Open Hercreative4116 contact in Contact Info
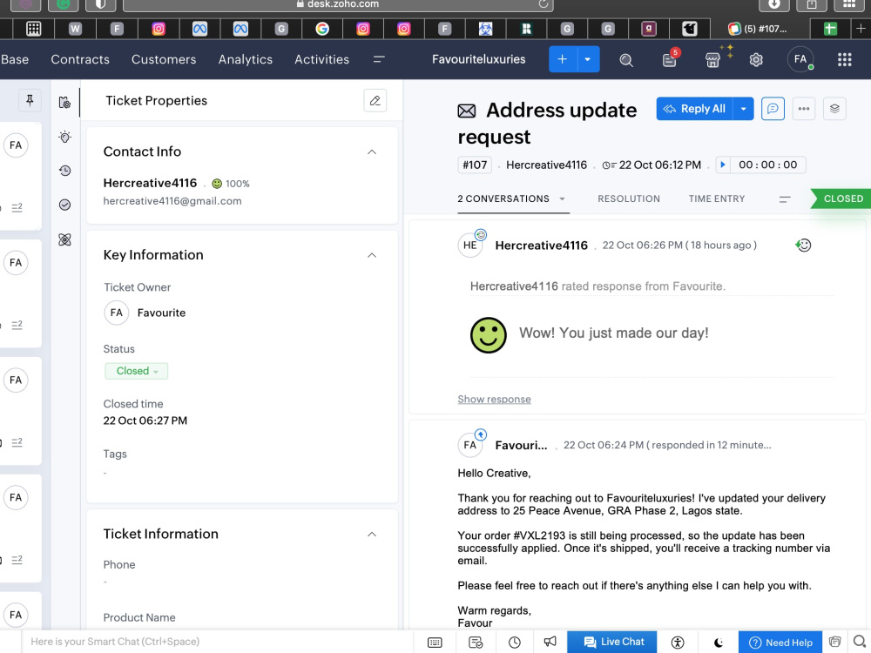Screen dimensions: 871x653 click(150, 183)
